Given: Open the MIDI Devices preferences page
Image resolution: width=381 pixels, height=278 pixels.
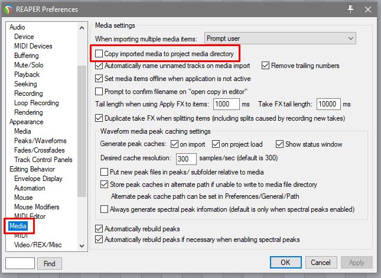Looking at the screenshot, I should [33, 46].
